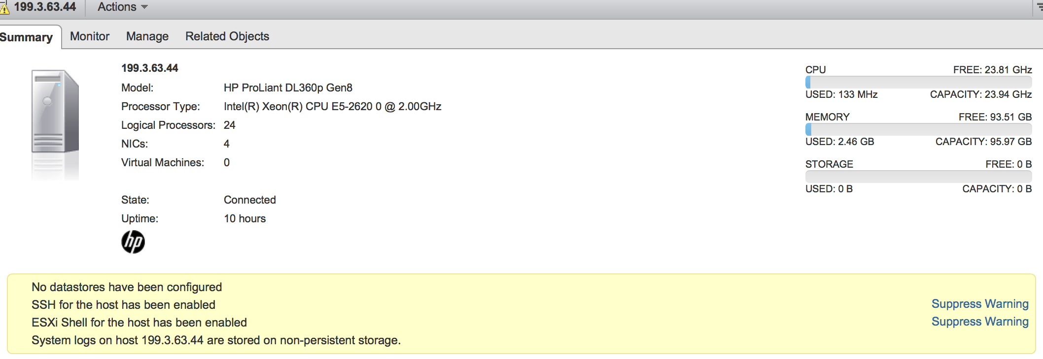
Task: Click the 199.3.63.44 host title in header
Action: point(45,7)
